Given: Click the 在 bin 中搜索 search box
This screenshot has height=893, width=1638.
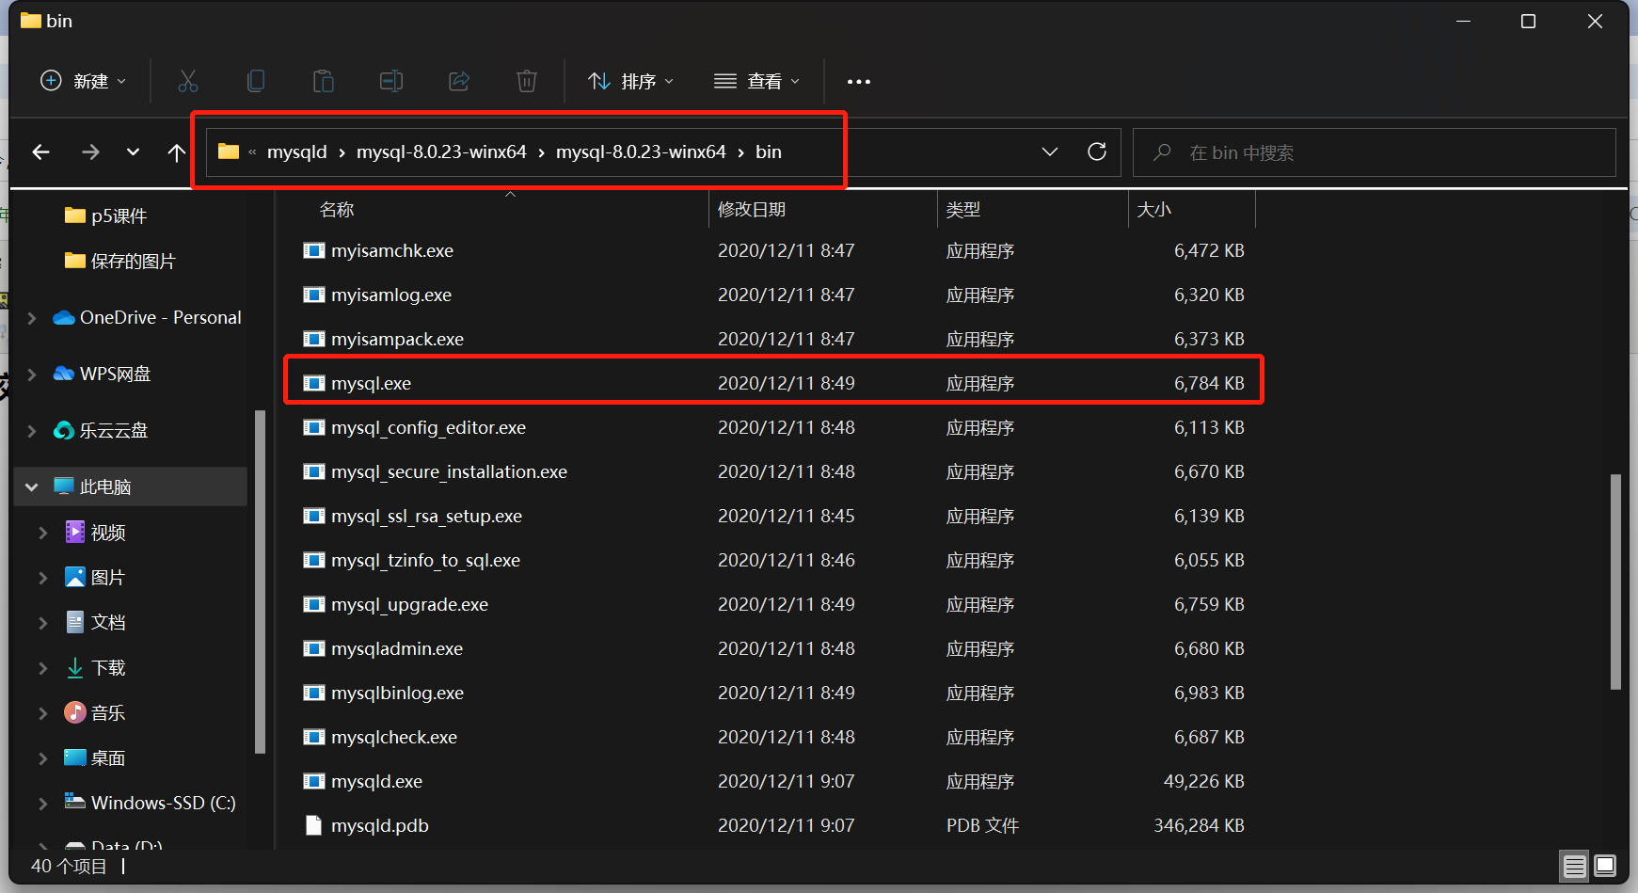Looking at the screenshot, I should tap(1375, 152).
